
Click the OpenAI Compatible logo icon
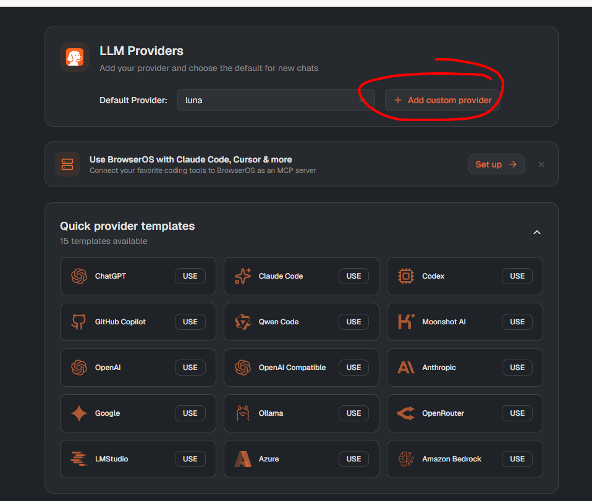[x=243, y=368]
